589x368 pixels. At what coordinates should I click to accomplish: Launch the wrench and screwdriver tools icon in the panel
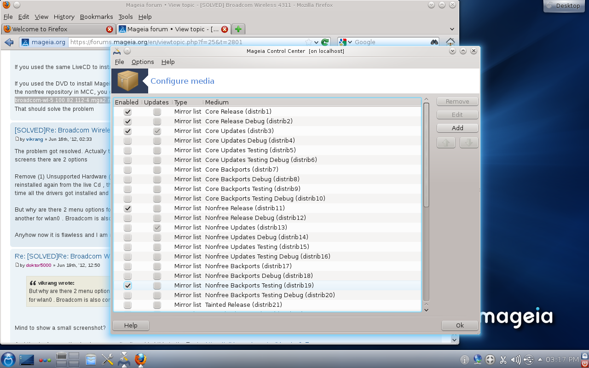click(x=108, y=359)
